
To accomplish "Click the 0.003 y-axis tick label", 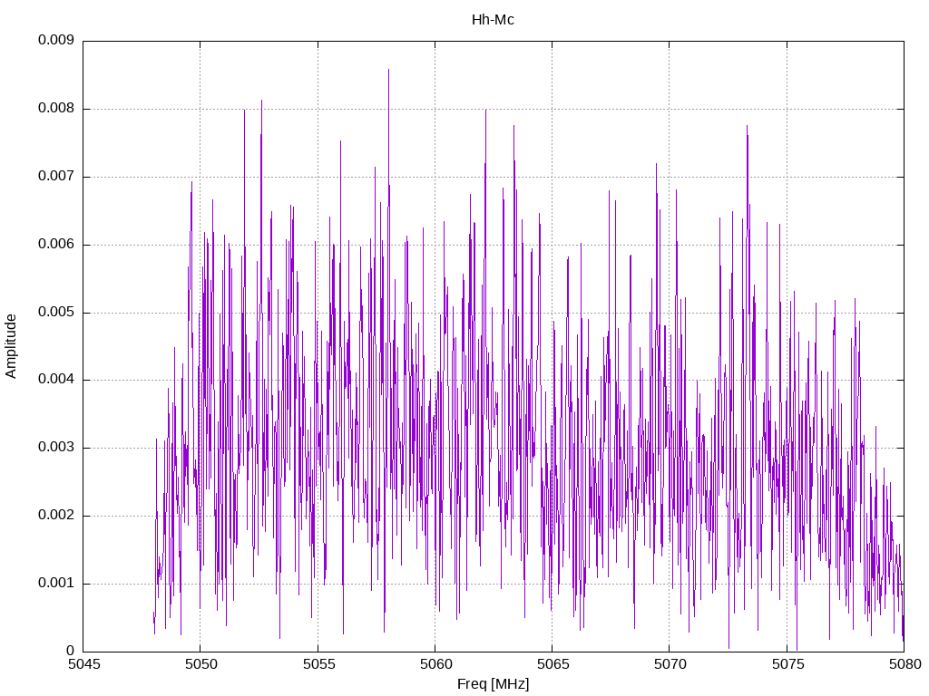I will click(x=56, y=448).
